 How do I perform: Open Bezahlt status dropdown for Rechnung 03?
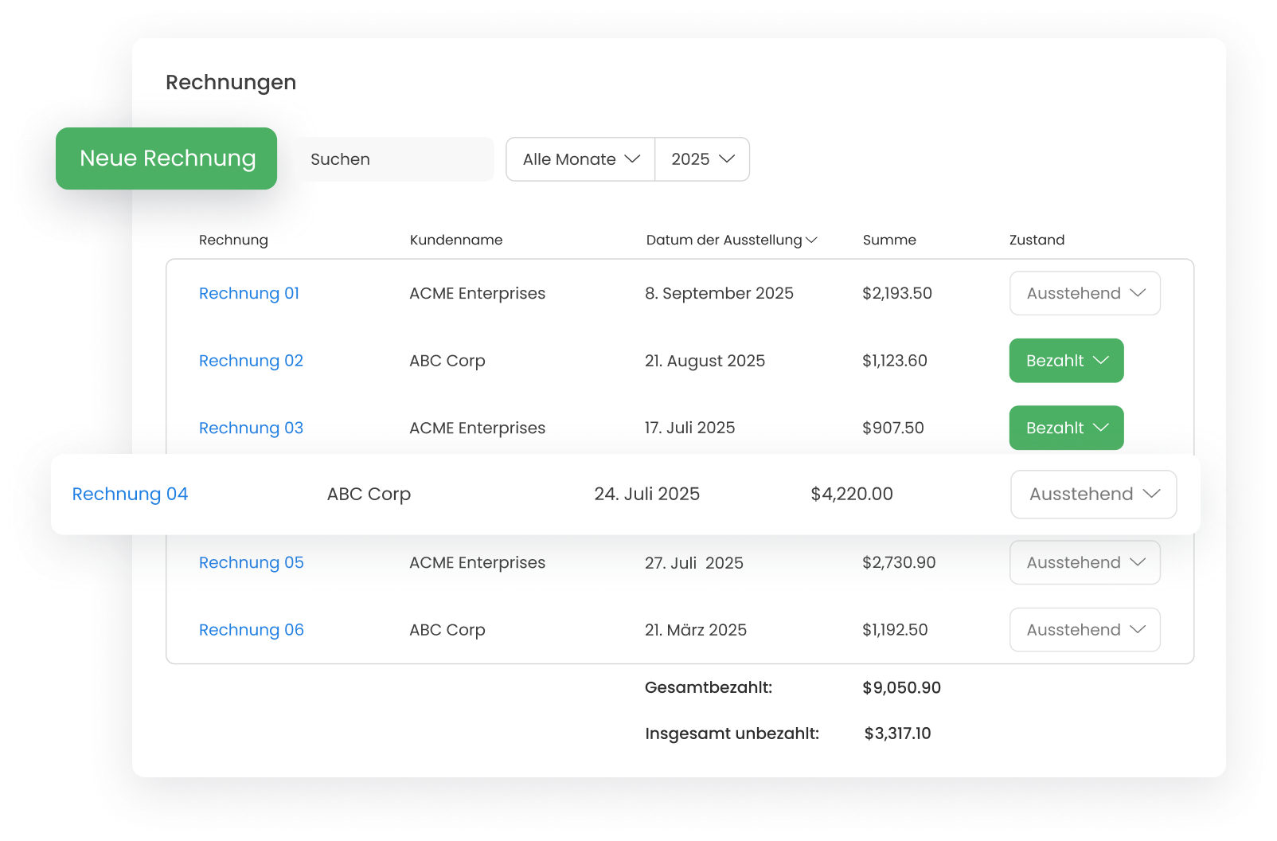(1066, 428)
